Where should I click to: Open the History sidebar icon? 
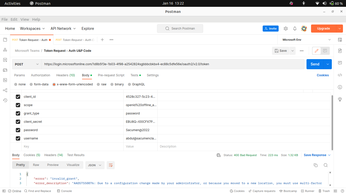(5, 100)
